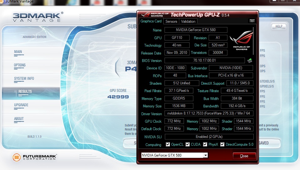
Task: Click the ROPs value 48
Action: [x=175, y=75]
